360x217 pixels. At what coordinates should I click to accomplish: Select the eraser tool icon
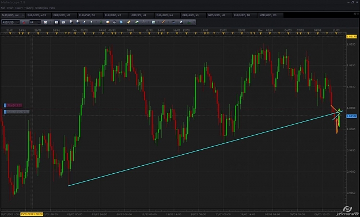[181, 22]
